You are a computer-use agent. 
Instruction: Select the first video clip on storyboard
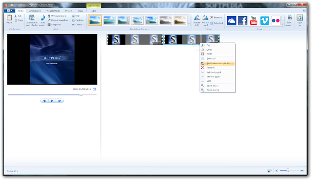pos(135,39)
